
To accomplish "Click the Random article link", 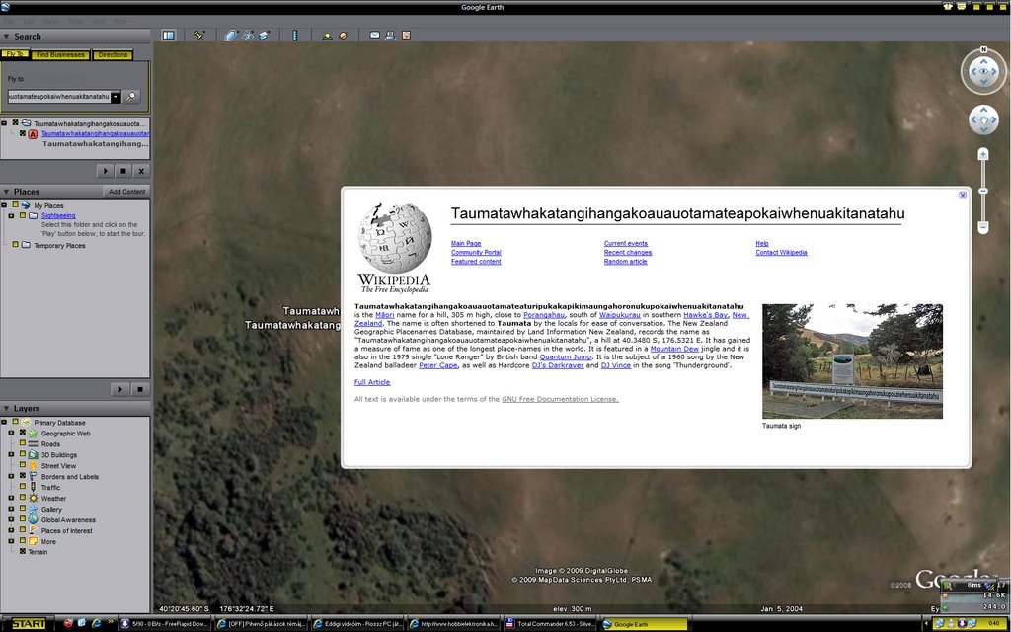I will 625,261.
